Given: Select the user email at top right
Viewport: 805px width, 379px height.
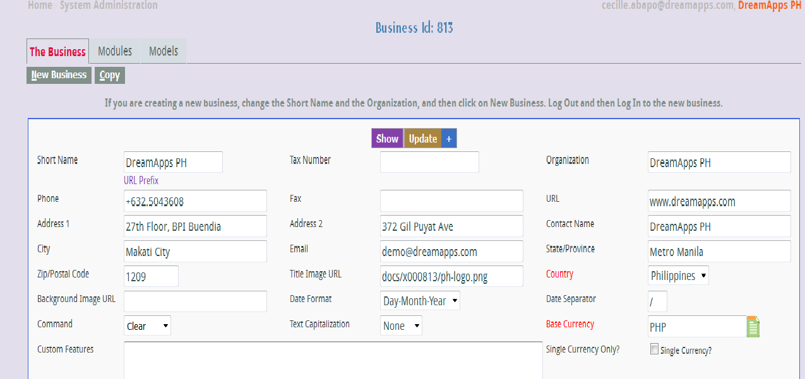Looking at the screenshot, I should click(x=668, y=5).
